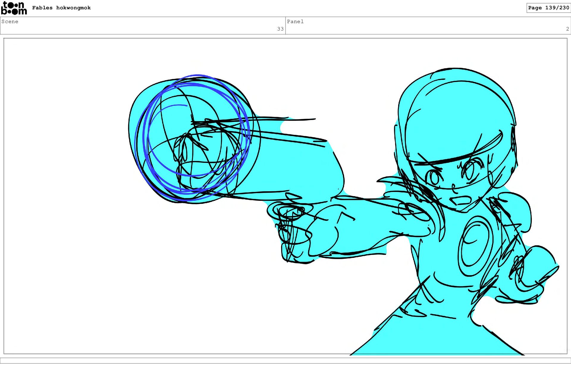Click the Fables hokwongmok project title
This screenshot has height=369, width=571.
[61, 8]
